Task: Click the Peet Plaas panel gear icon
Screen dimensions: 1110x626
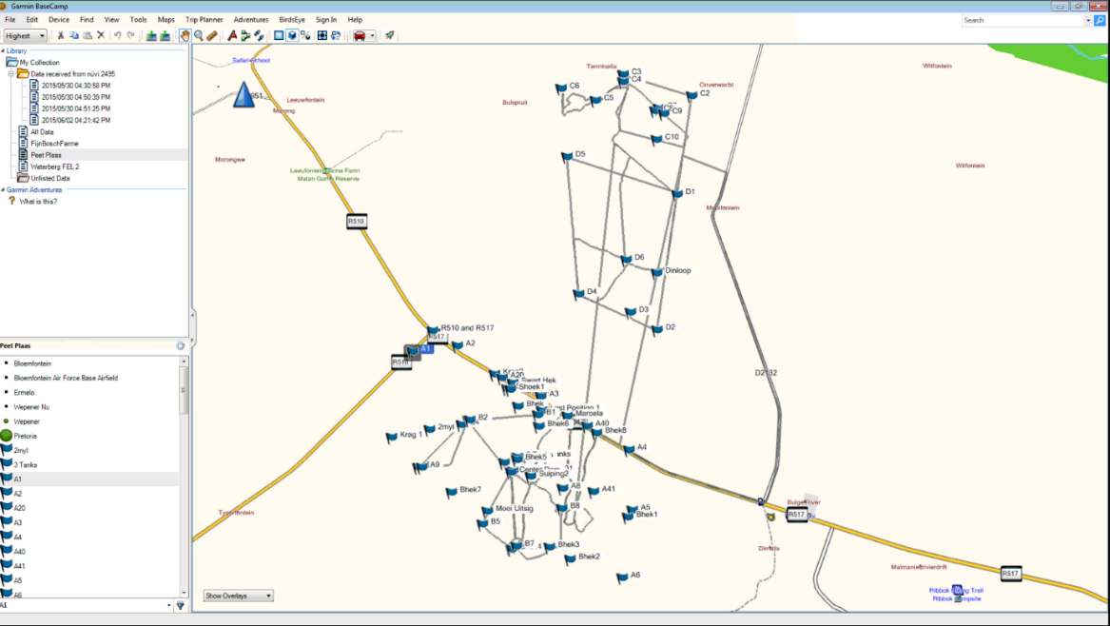Action: [x=181, y=346]
